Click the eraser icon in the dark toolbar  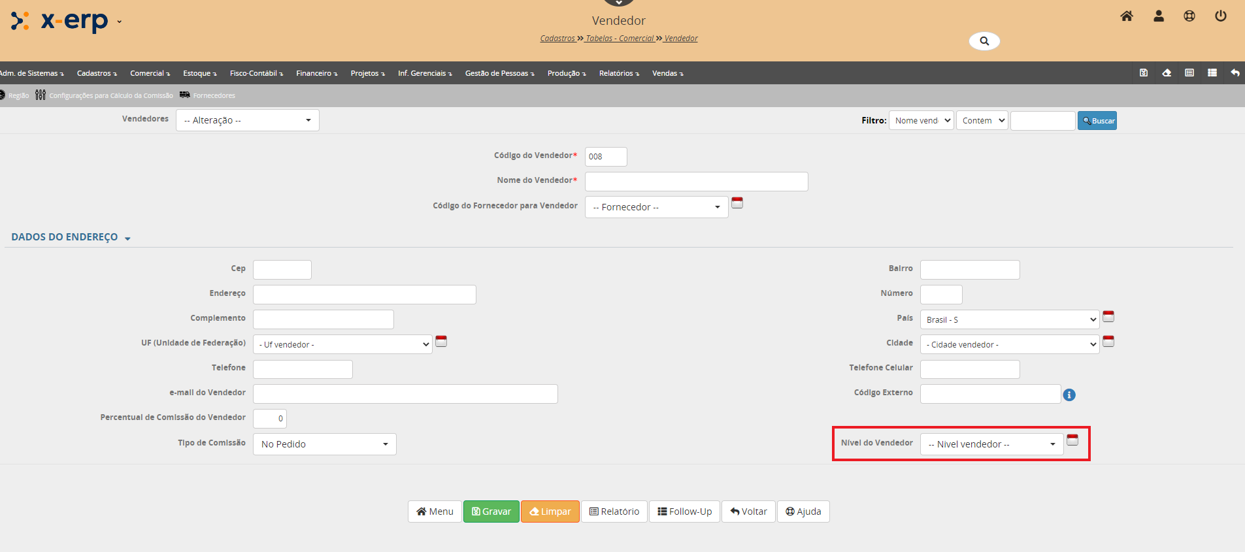[1166, 73]
